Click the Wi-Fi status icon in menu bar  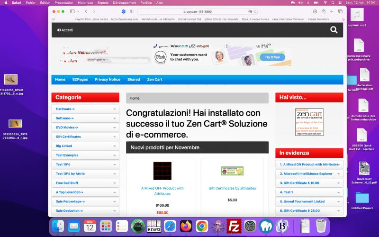point(325,3)
